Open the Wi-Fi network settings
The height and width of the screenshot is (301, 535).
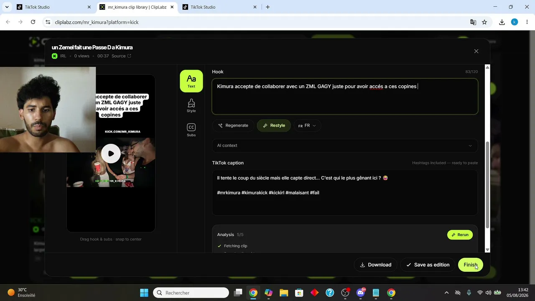tap(480, 293)
